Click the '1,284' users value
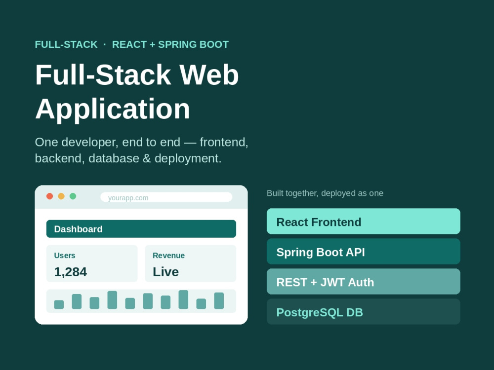The width and height of the screenshot is (494, 370). (71, 272)
